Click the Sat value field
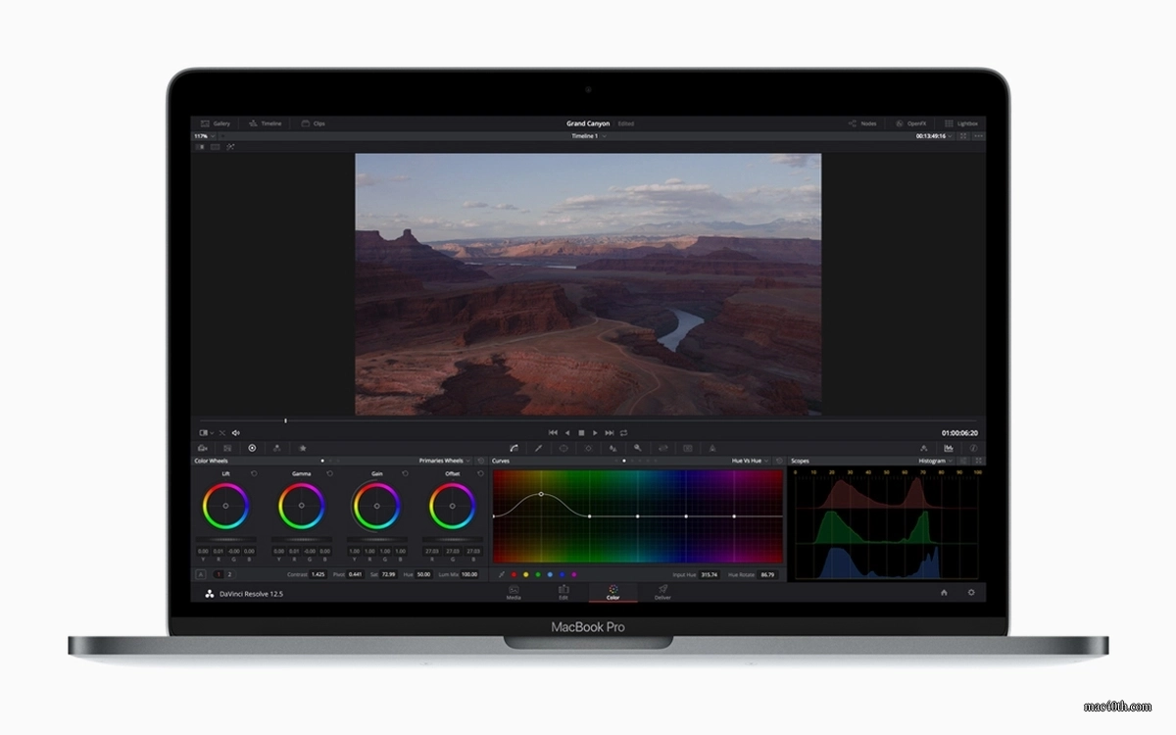This screenshot has width=1176, height=735. pos(389,575)
